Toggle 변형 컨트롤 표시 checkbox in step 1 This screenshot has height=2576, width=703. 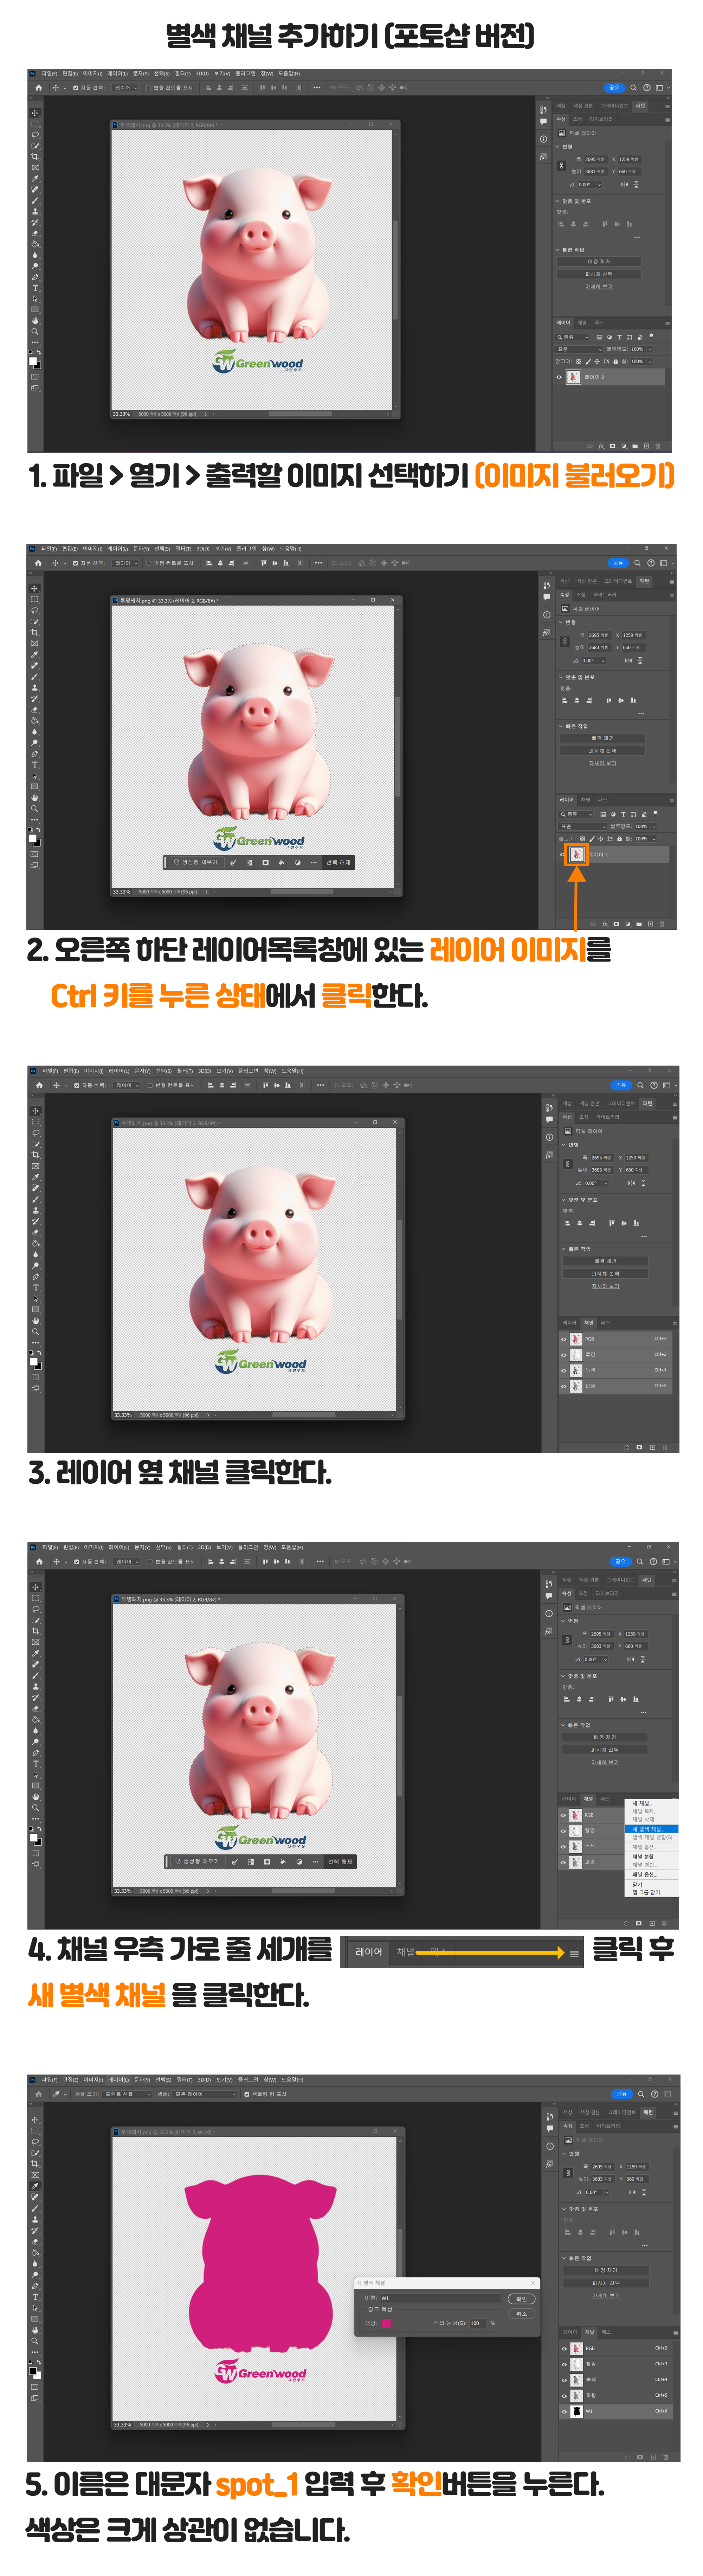[149, 88]
